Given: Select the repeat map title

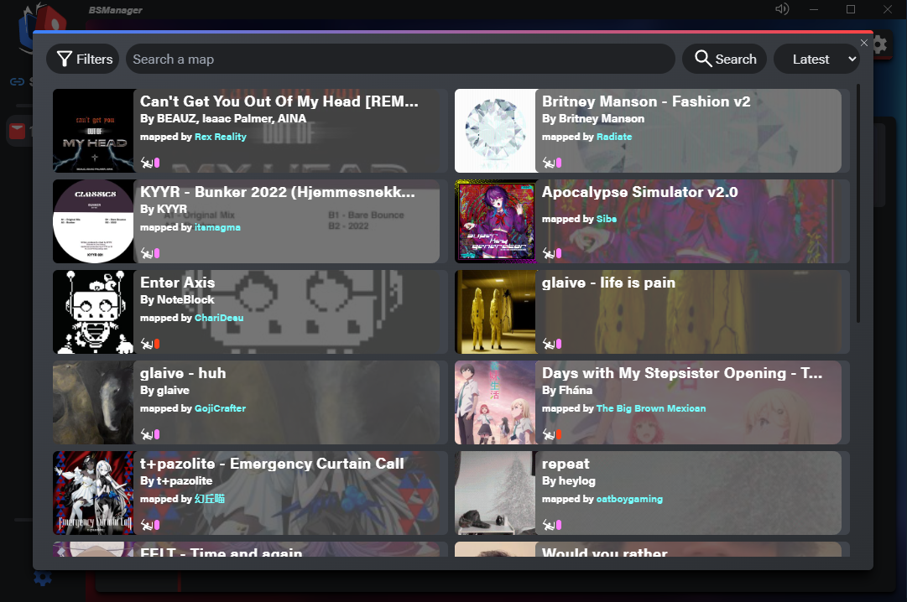Looking at the screenshot, I should click(x=566, y=464).
